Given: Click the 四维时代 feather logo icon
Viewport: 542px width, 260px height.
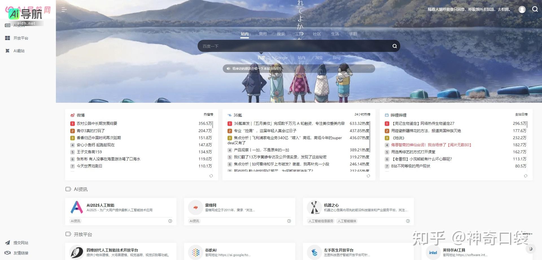Looking at the screenshot, I should pyautogui.click(x=77, y=252).
